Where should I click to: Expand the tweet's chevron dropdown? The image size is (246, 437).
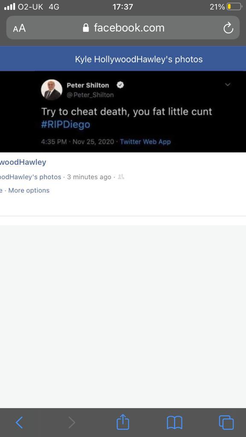pyautogui.click(x=228, y=84)
